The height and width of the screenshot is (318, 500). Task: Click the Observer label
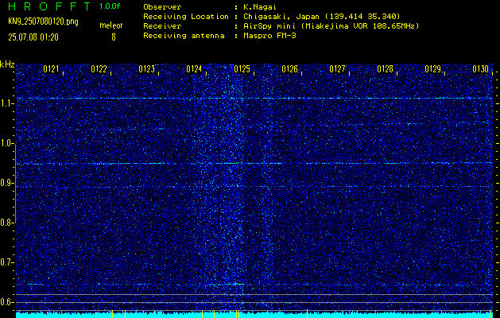click(162, 6)
